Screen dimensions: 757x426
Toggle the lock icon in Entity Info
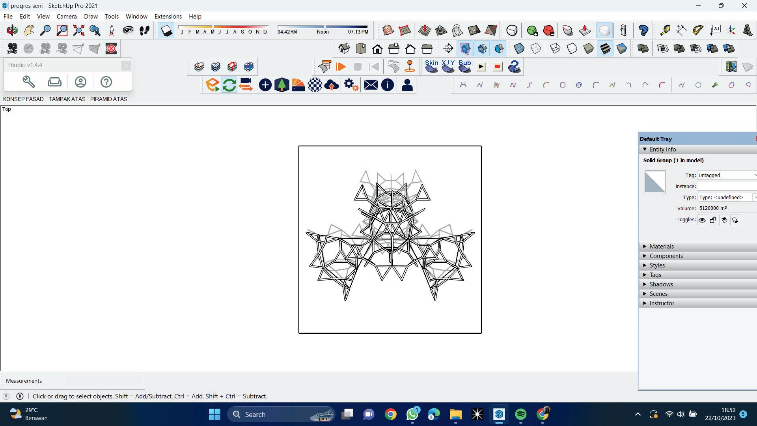coord(713,220)
